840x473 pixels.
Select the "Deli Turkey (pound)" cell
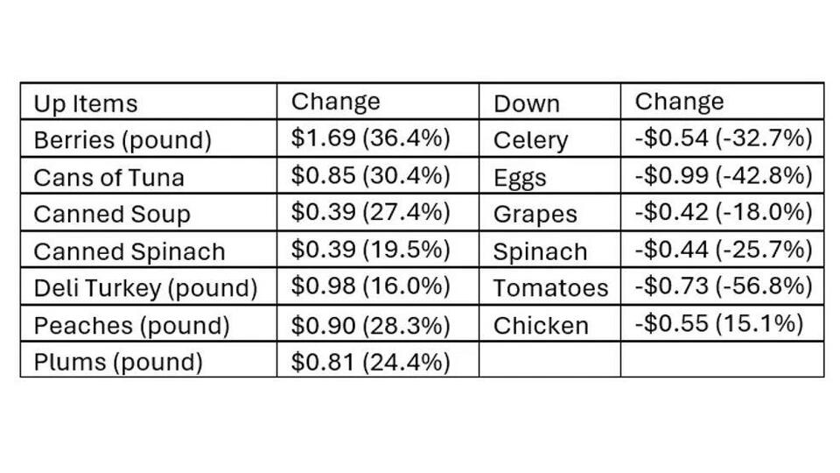[x=145, y=288]
